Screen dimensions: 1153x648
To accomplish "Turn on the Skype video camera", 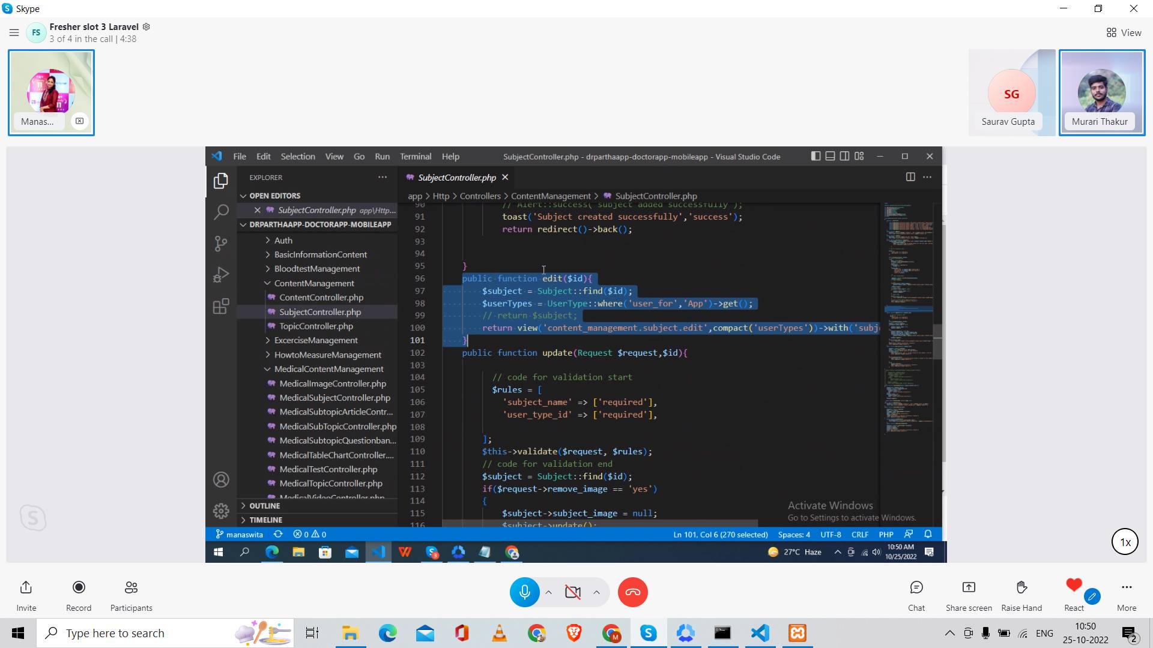I will coord(573,592).
